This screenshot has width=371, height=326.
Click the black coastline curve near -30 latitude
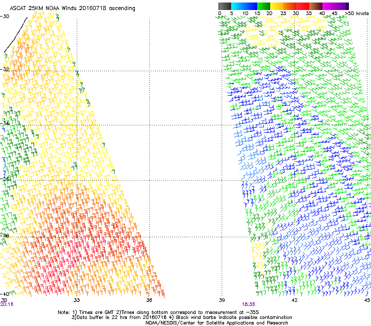(16, 35)
